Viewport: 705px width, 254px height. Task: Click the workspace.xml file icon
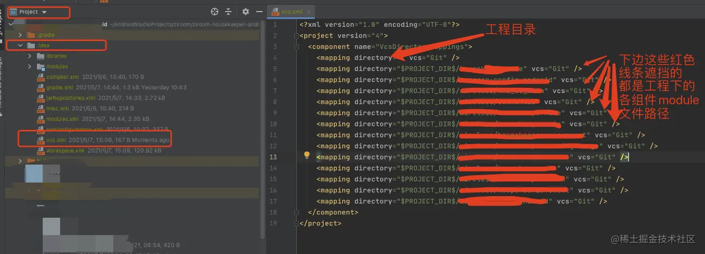[x=40, y=151]
